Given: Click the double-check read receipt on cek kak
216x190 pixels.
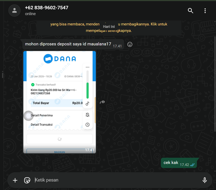Looking at the screenshot, I should [192, 164].
